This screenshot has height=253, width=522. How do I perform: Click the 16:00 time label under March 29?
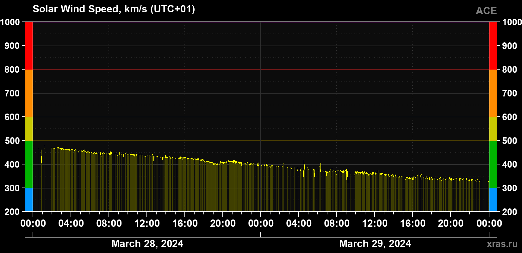tap(413, 224)
